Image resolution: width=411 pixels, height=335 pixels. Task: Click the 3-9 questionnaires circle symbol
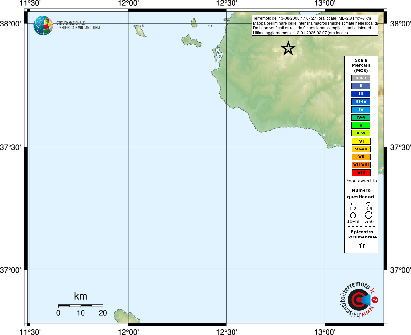(x=368, y=204)
